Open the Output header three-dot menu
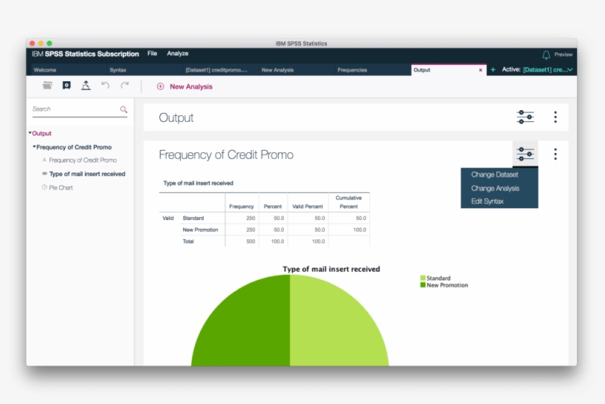This screenshot has height=404, width=605. [x=556, y=117]
